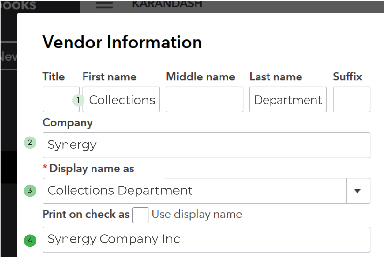Focus the Suffix input box
Screen dimensions: 384x257
(x=352, y=99)
